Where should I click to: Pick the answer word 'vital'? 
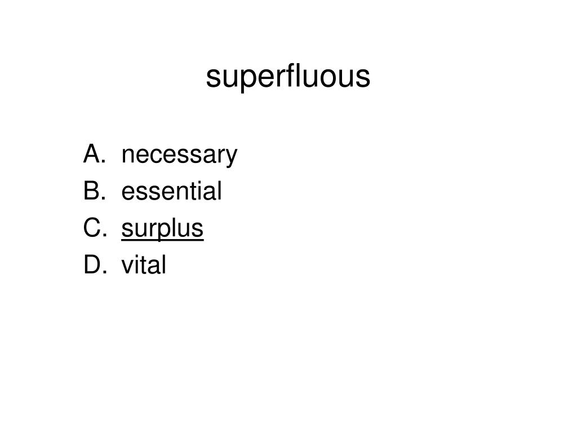(x=144, y=264)
